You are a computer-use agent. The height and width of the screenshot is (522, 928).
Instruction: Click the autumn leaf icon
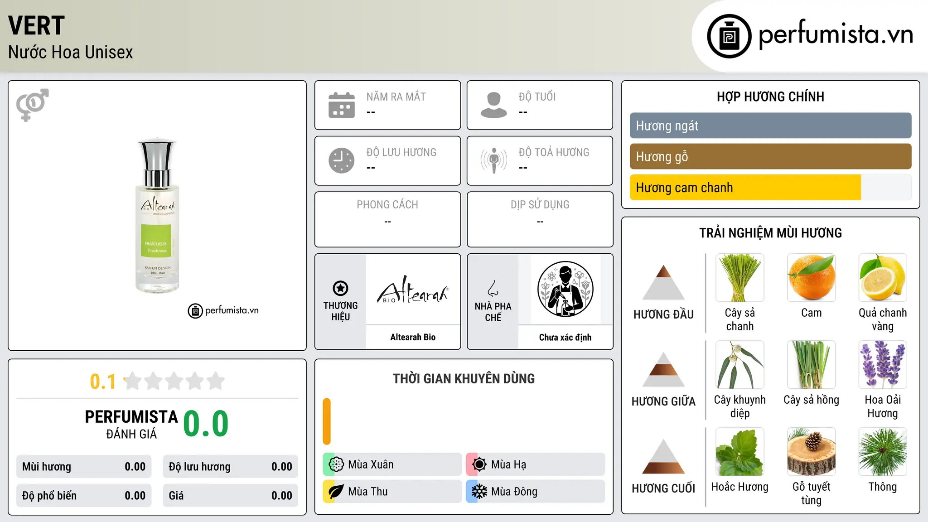(x=336, y=492)
